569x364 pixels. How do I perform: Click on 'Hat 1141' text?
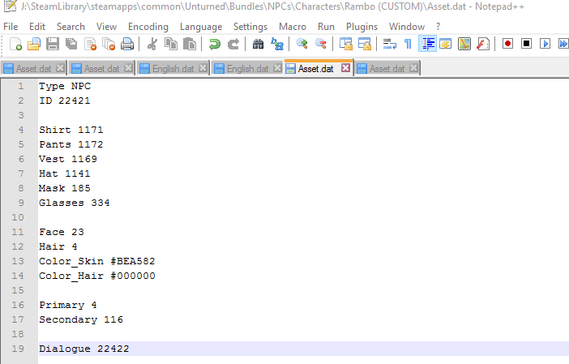(65, 173)
